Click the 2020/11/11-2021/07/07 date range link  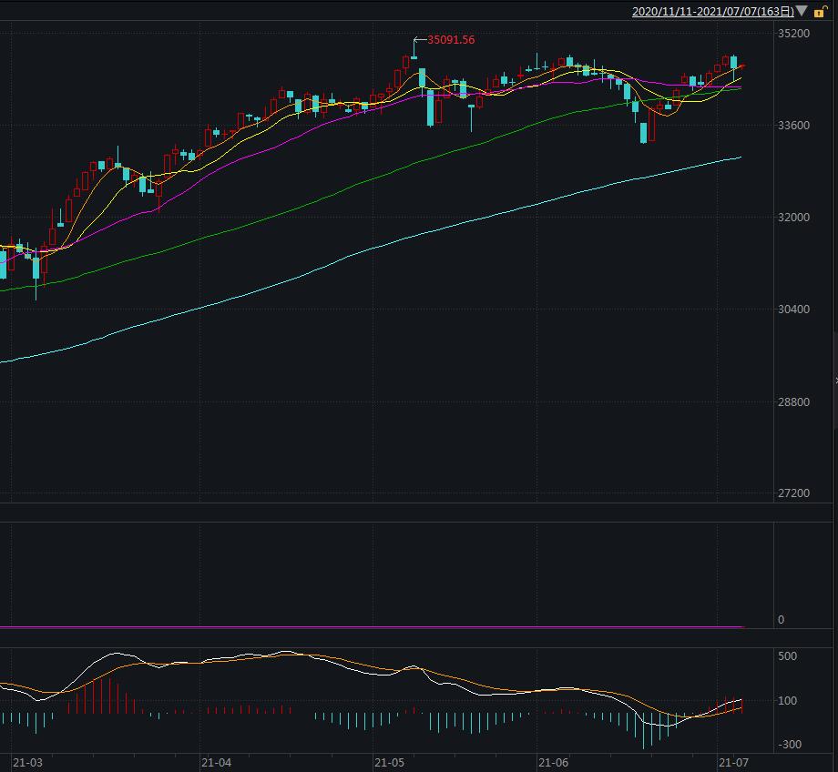tap(713, 11)
